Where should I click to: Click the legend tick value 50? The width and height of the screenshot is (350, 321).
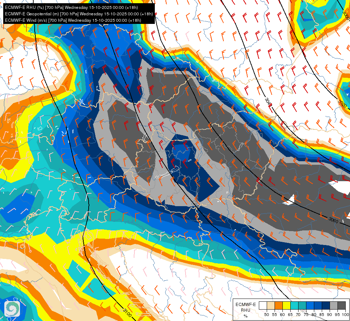(266, 315)
